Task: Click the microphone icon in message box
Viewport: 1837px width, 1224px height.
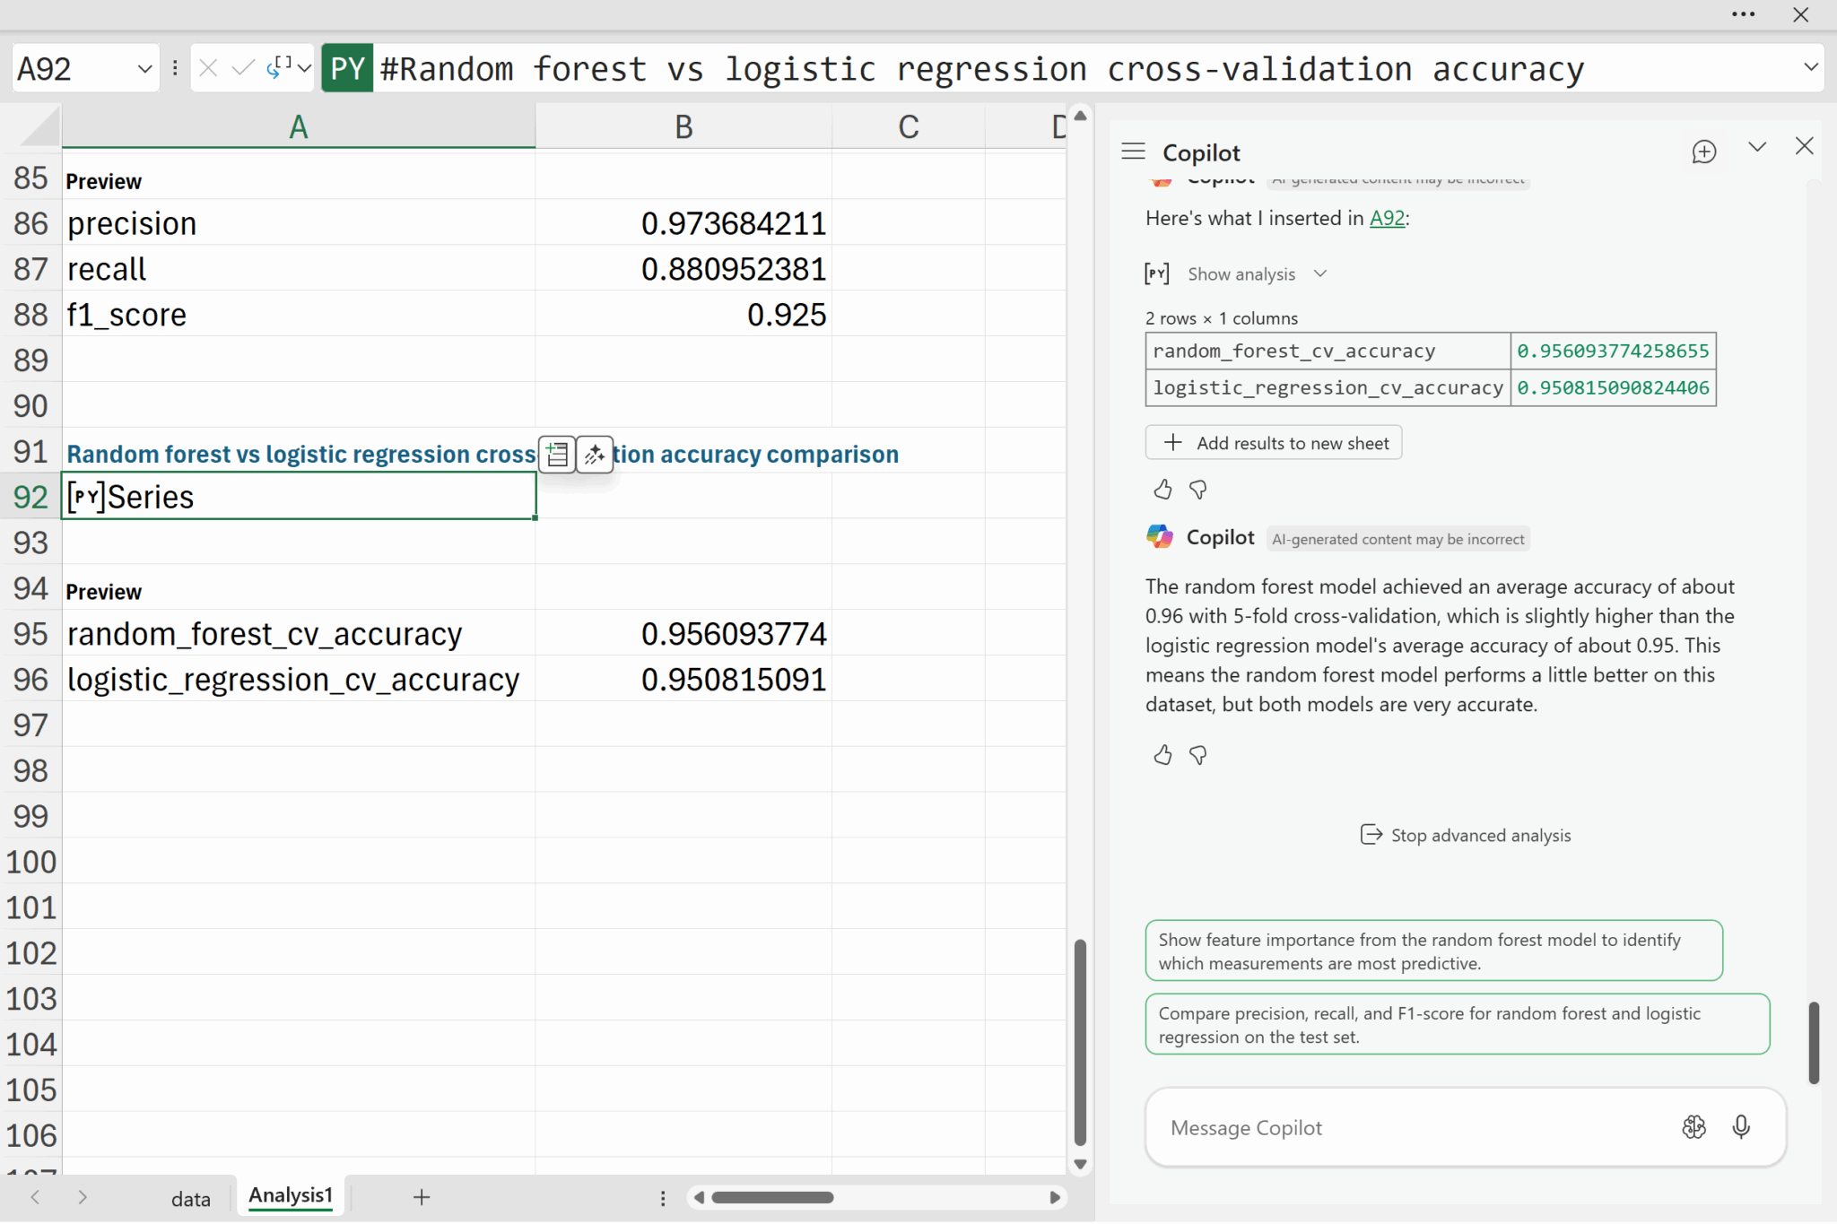Action: click(1740, 1127)
